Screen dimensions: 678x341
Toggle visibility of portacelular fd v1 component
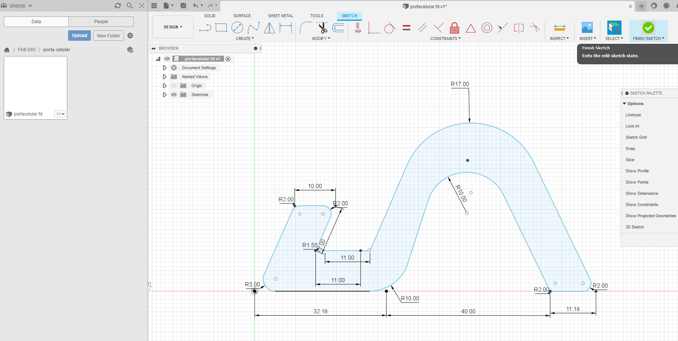click(167, 59)
